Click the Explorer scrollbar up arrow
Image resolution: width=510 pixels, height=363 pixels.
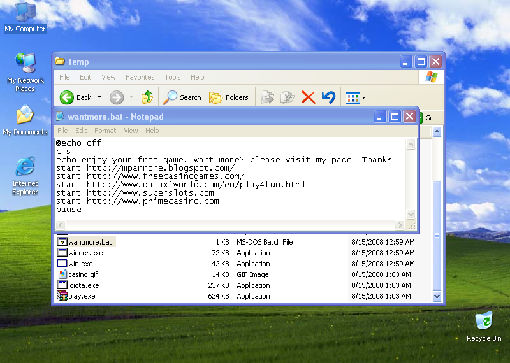[x=437, y=132]
